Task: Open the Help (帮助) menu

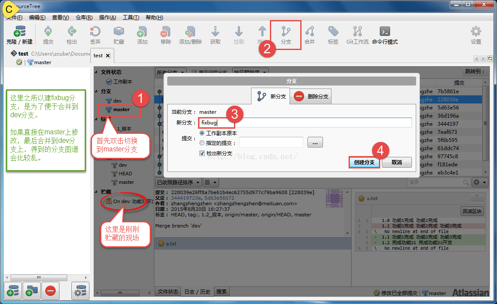Action: (x=154, y=18)
